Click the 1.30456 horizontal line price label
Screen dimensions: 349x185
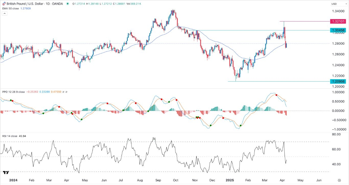tap(338, 30)
